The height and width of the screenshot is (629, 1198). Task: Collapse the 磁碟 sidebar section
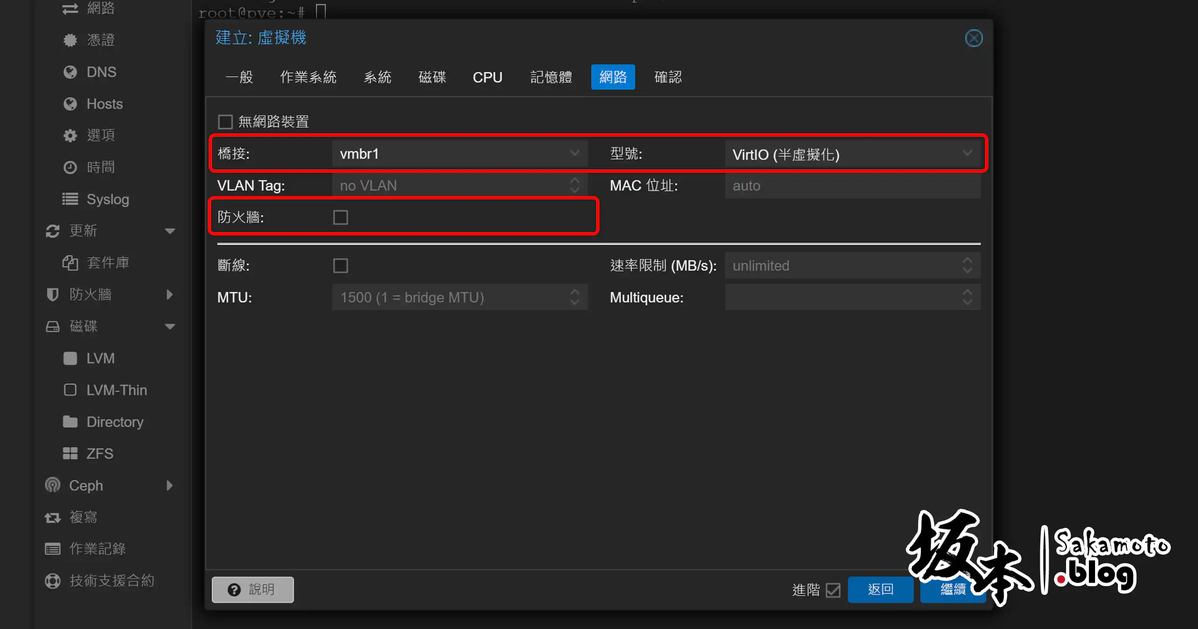click(x=170, y=326)
